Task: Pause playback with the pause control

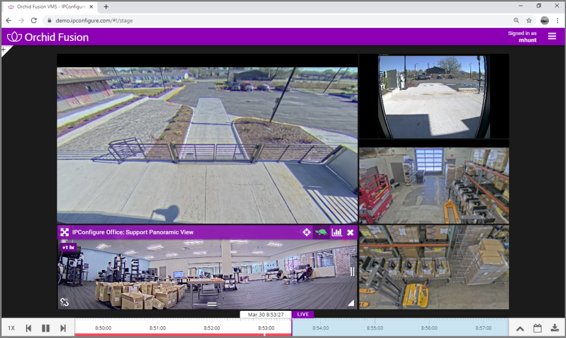Action: pos(45,327)
